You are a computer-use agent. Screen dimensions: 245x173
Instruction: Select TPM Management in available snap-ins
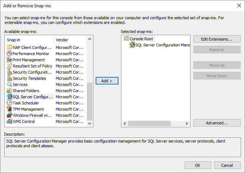(x=28, y=109)
